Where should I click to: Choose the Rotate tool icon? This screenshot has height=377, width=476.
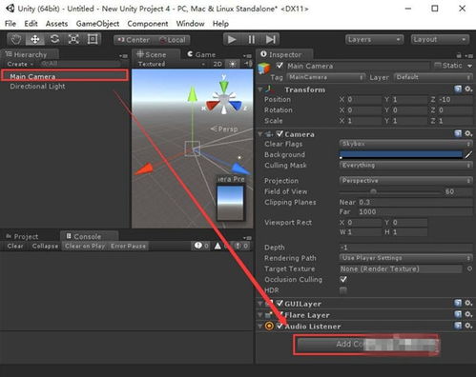(x=54, y=39)
